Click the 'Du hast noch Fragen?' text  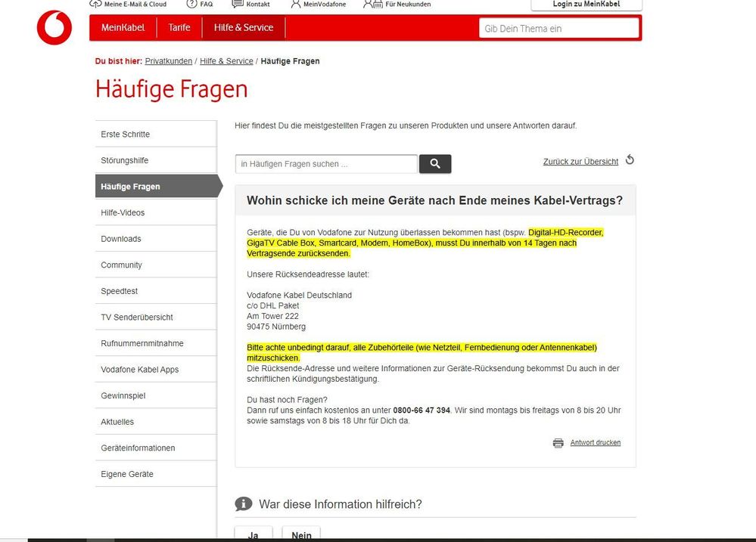[287, 399]
